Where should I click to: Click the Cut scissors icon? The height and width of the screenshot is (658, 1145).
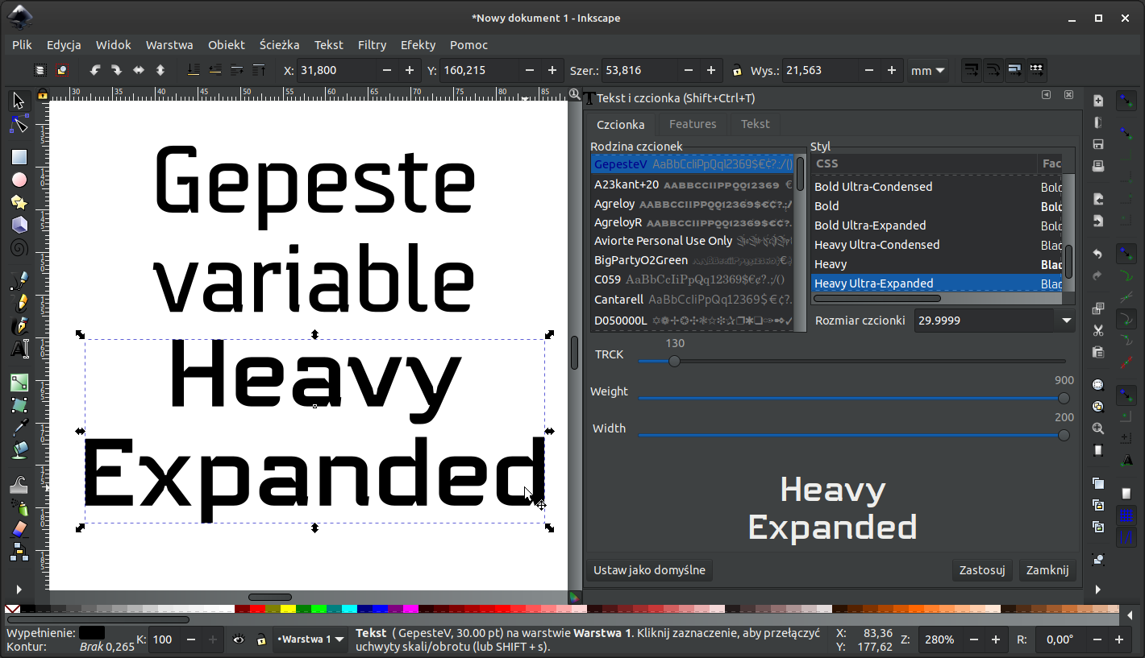[x=1098, y=330]
